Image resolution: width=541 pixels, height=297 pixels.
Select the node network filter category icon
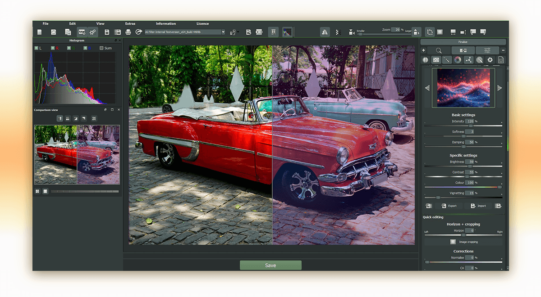point(468,60)
